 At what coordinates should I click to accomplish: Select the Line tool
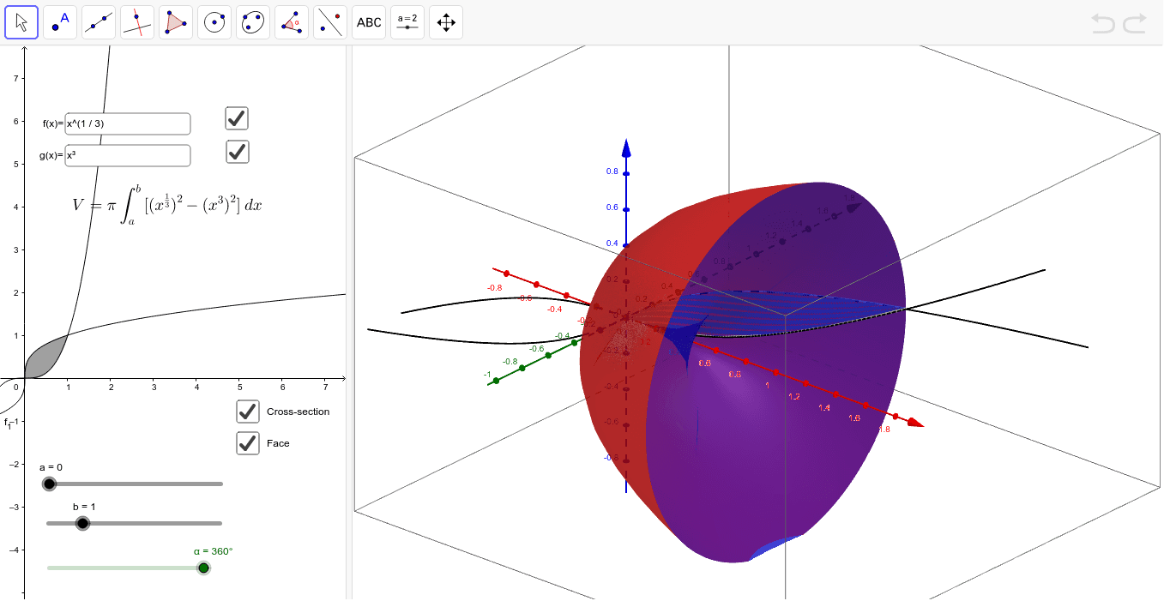click(98, 21)
